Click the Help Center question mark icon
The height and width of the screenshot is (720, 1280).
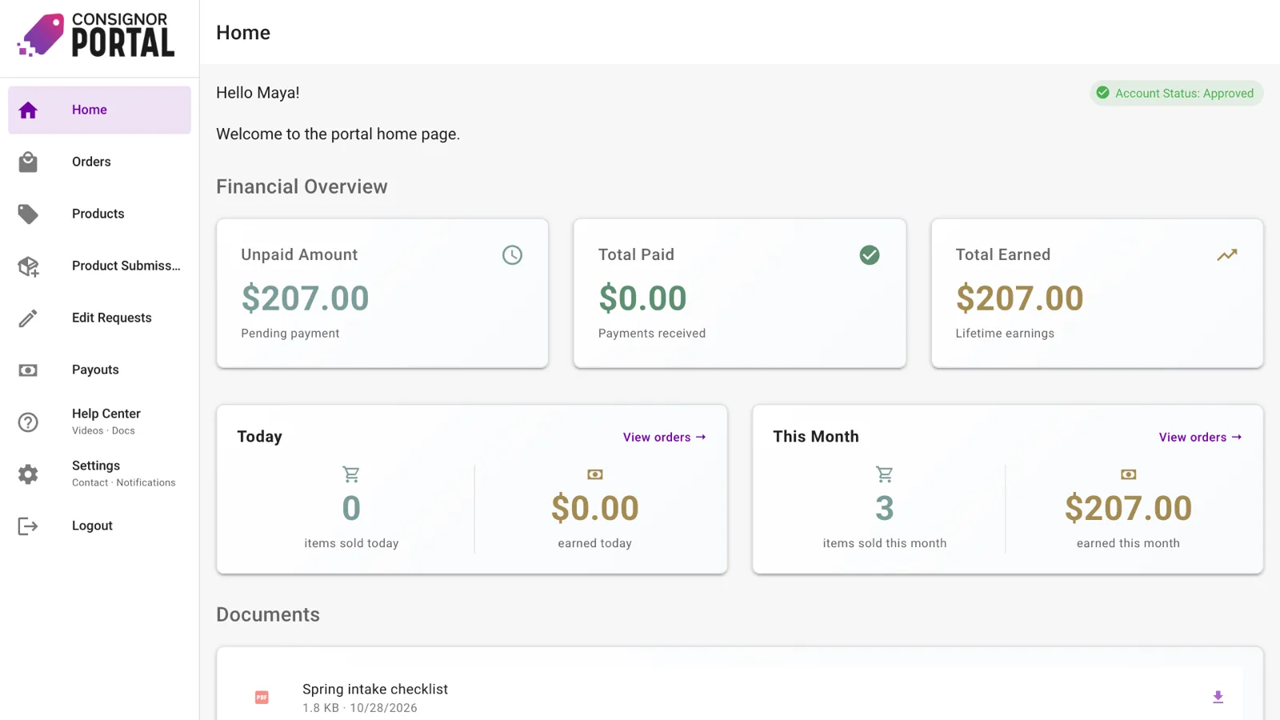click(x=28, y=422)
